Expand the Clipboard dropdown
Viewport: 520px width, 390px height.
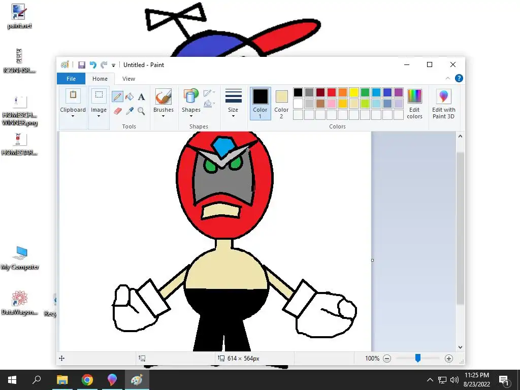[x=73, y=116]
